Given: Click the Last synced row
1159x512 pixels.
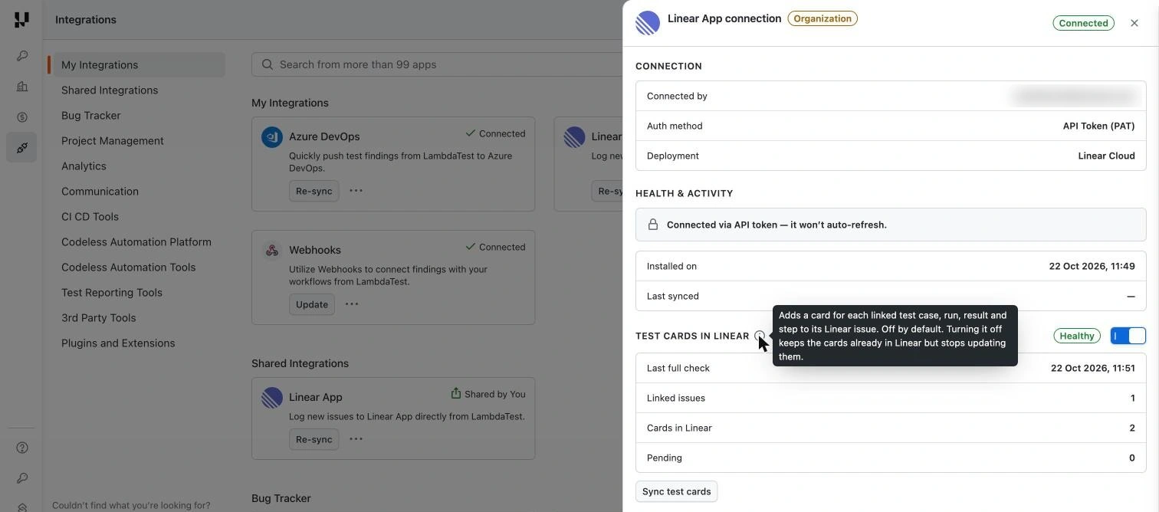Looking at the screenshot, I should click(x=891, y=296).
